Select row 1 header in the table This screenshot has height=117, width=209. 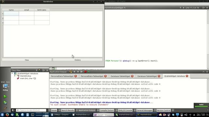[3, 14]
